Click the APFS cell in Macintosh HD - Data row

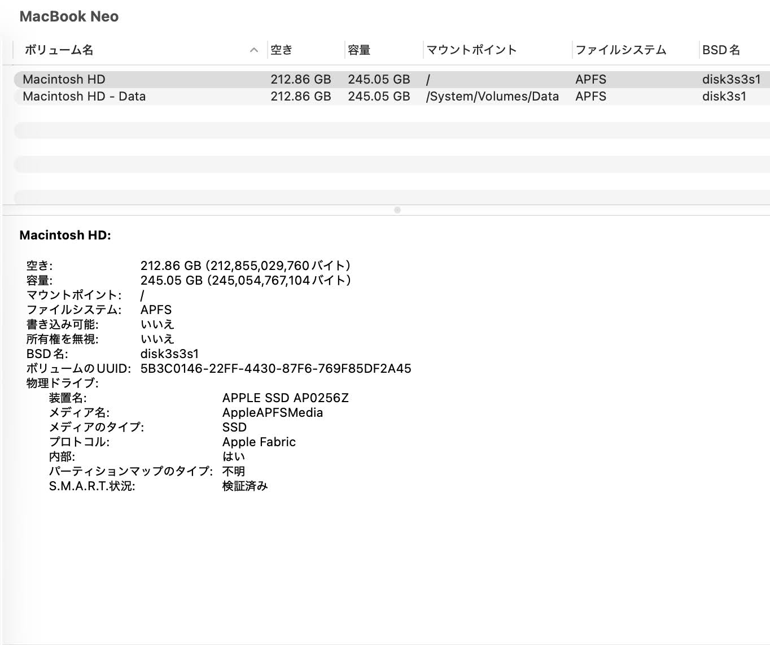(x=591, y=96)
